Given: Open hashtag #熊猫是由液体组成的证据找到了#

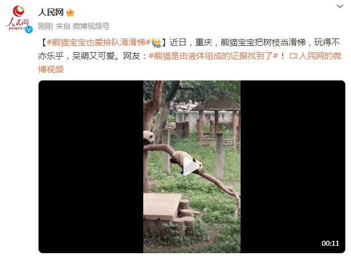Looking at the screenshot, I should click(x=213, y=56).
